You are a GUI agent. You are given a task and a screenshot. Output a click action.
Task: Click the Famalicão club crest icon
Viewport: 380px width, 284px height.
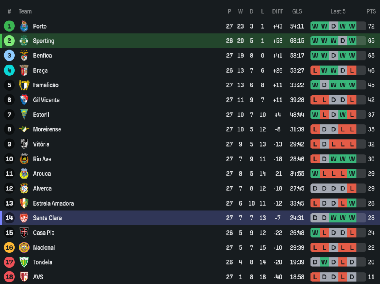coord(24,85)
